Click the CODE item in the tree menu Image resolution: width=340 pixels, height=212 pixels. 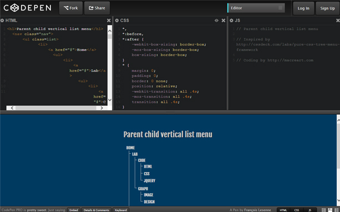click(x=141, y=160)
